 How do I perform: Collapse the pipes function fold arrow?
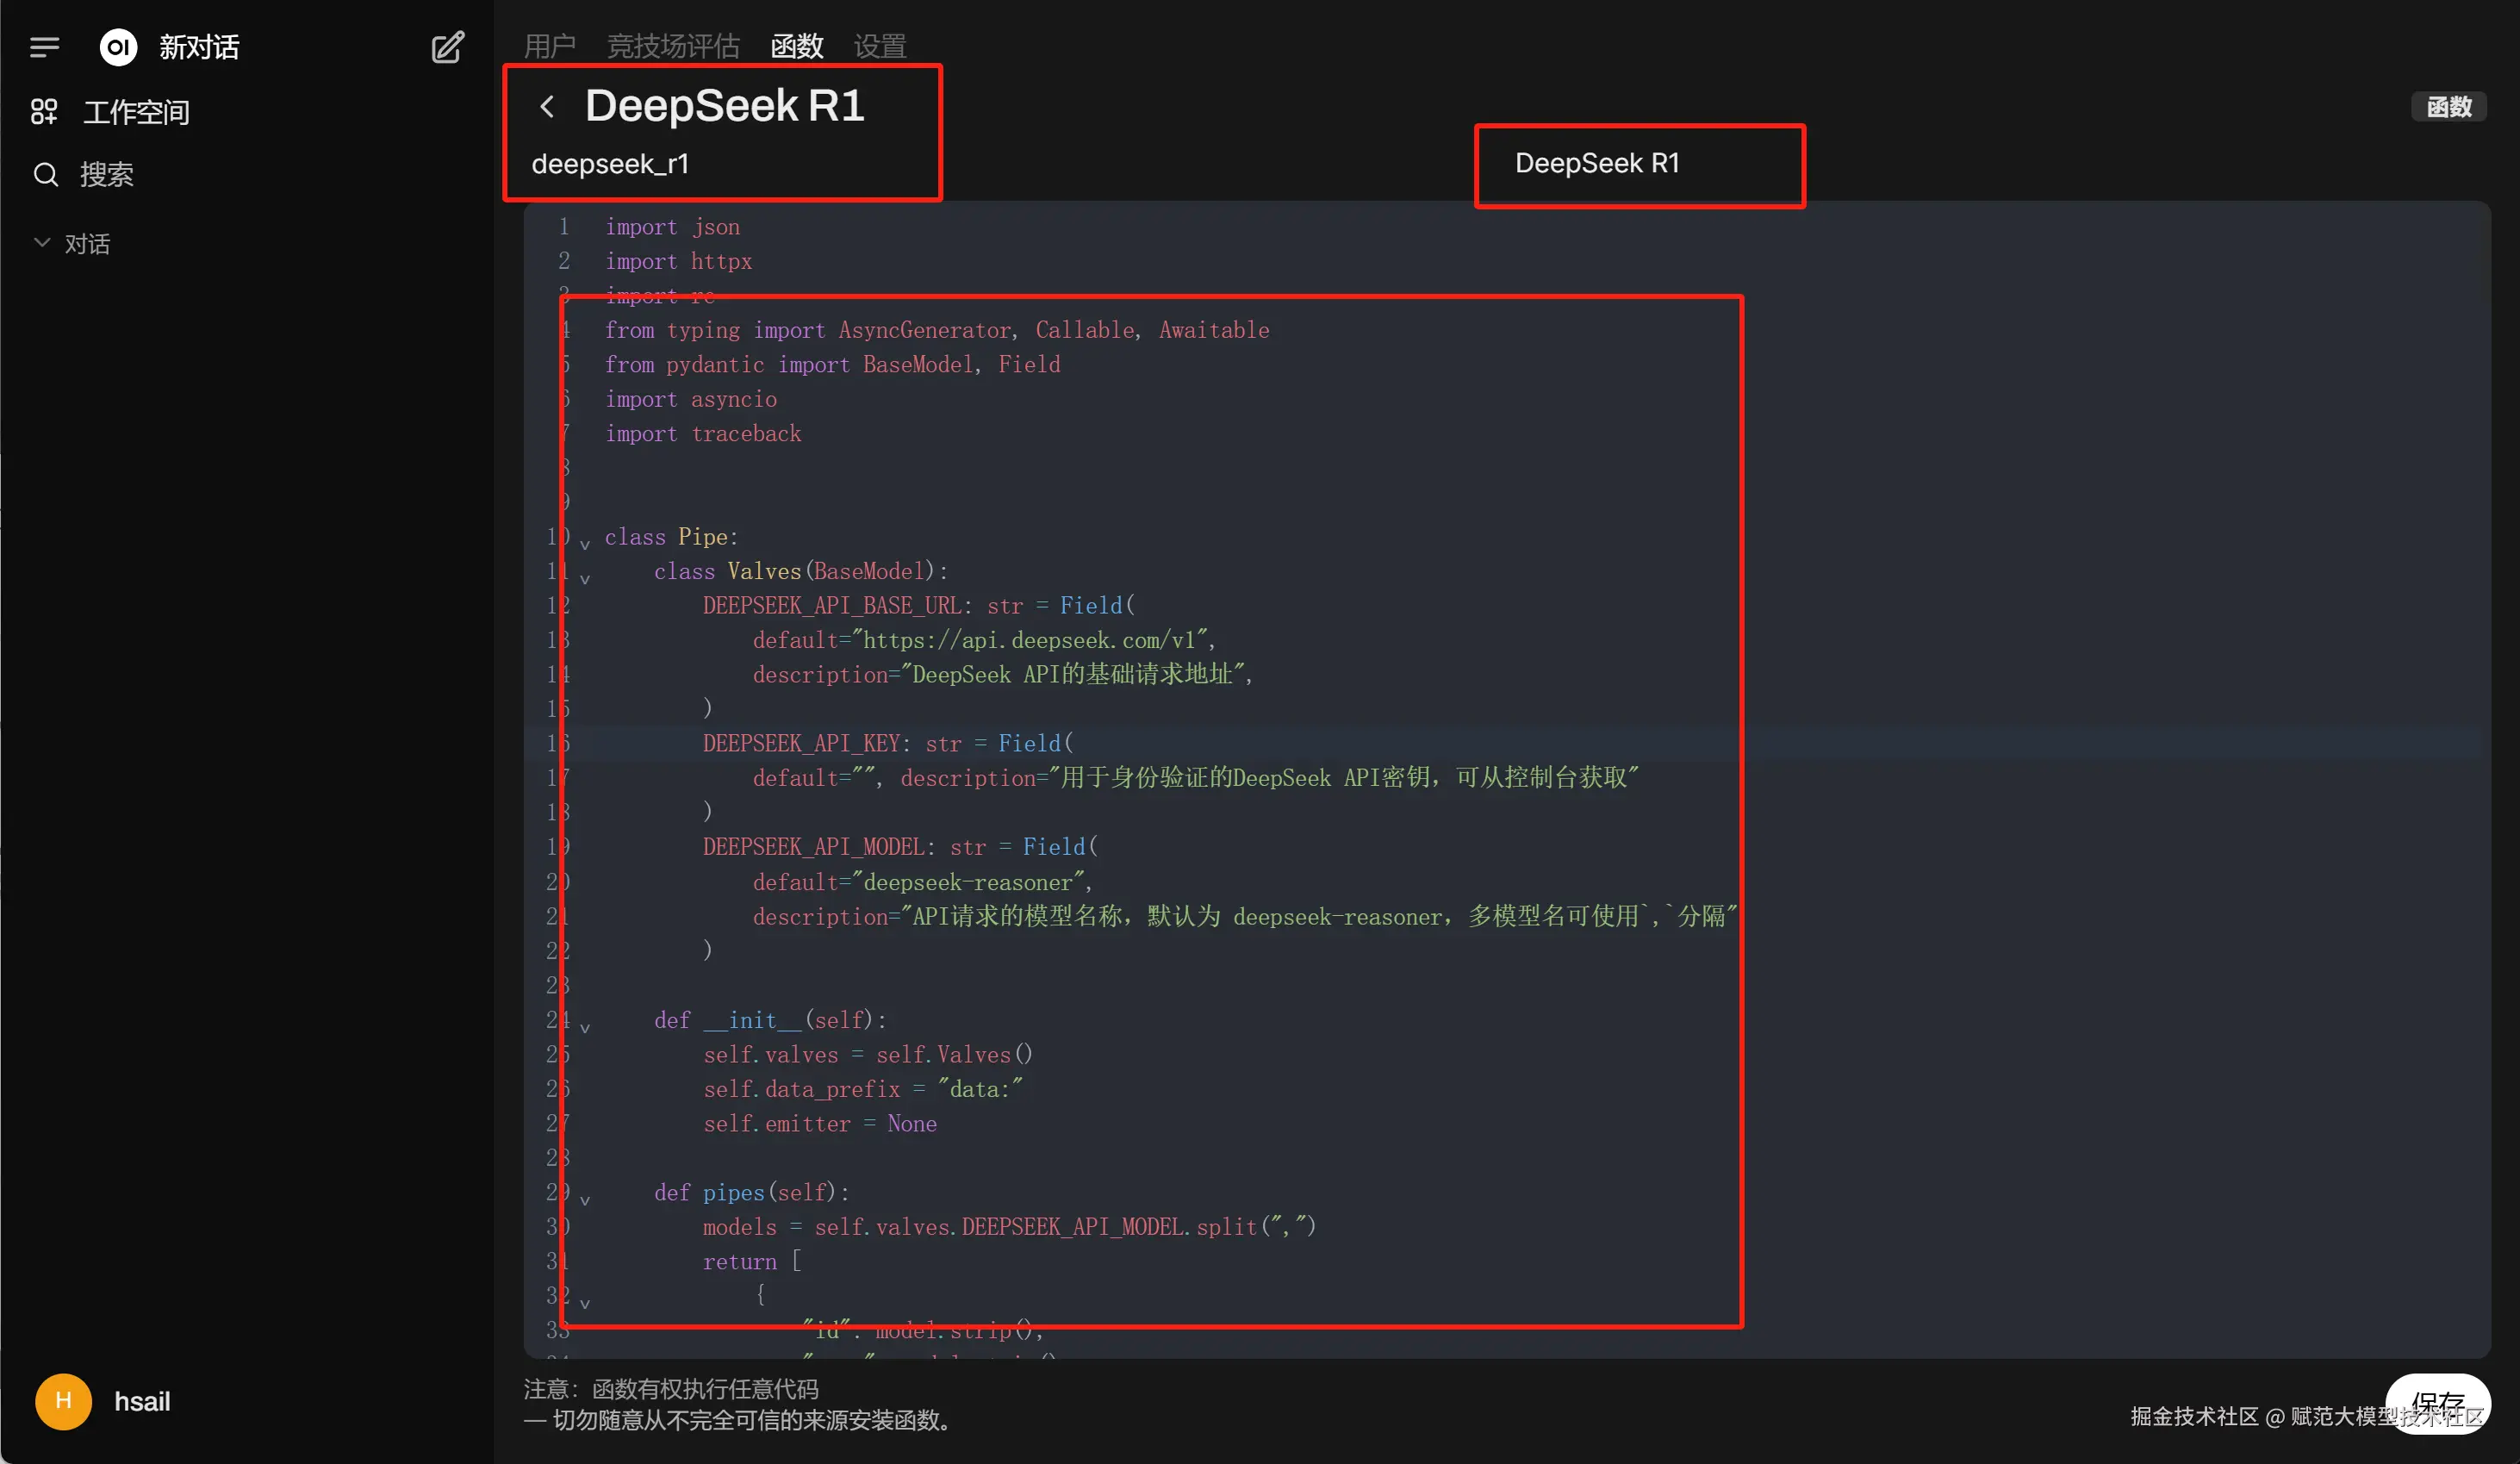(585, 1199)
